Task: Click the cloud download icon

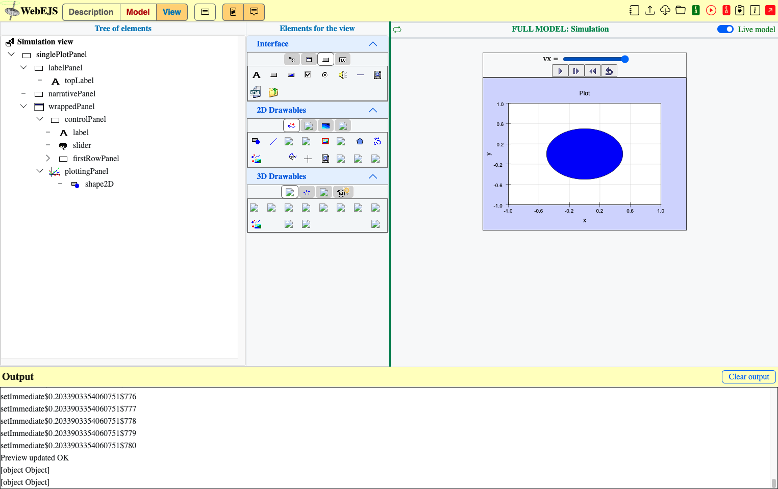Action: click(x=665, y=10)
